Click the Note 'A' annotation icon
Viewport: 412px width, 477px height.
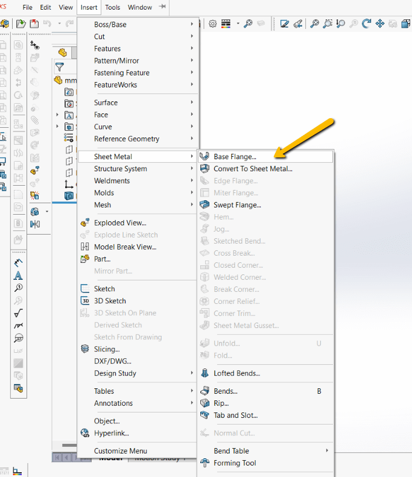pyautogui.click(x=18, y=276)
